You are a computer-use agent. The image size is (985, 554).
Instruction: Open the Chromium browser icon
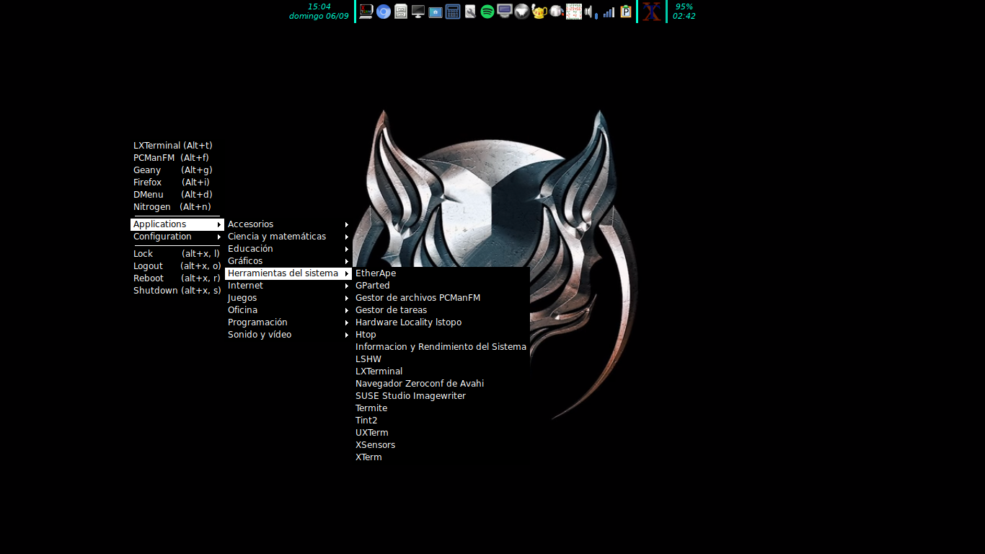tap(384, 12)
